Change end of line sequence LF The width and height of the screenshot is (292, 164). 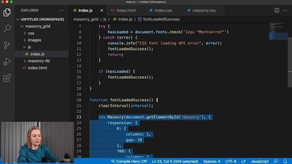(243, 161)
